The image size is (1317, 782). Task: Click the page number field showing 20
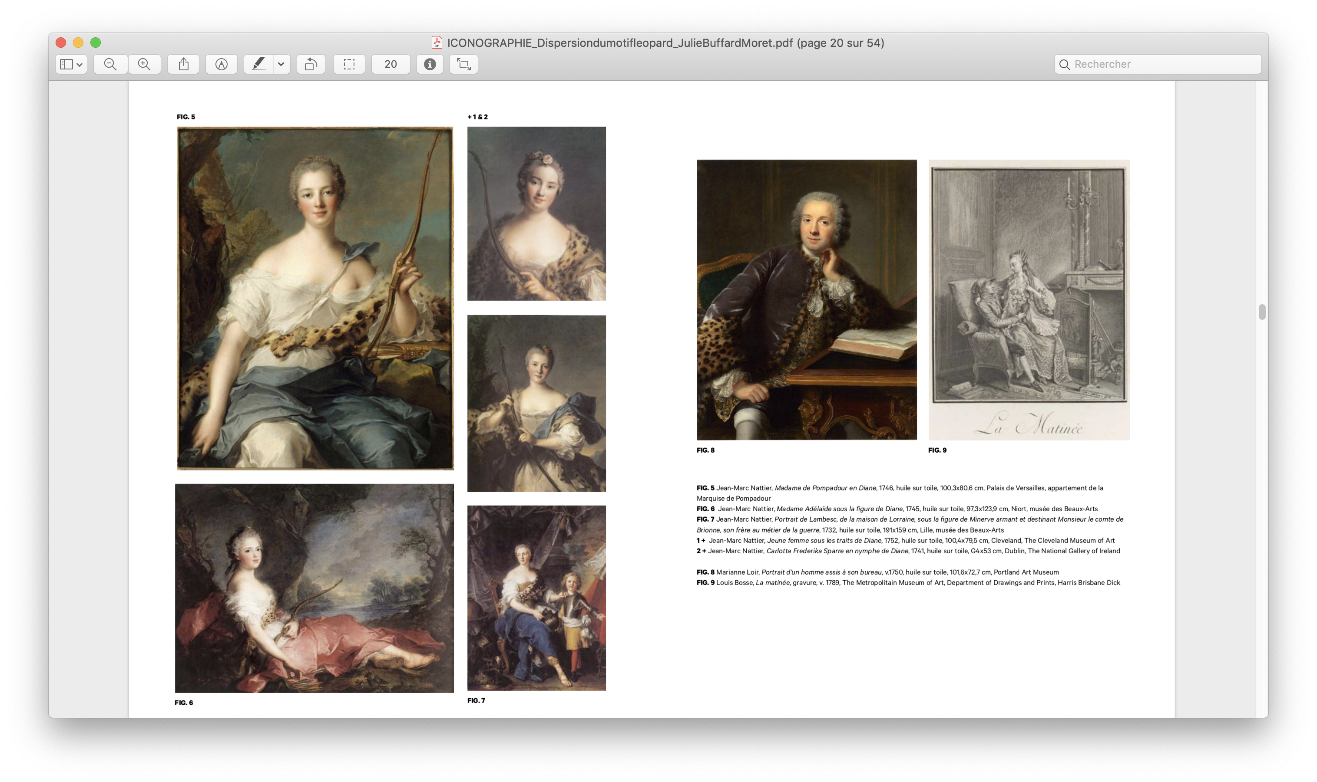[x=391, y=64]
